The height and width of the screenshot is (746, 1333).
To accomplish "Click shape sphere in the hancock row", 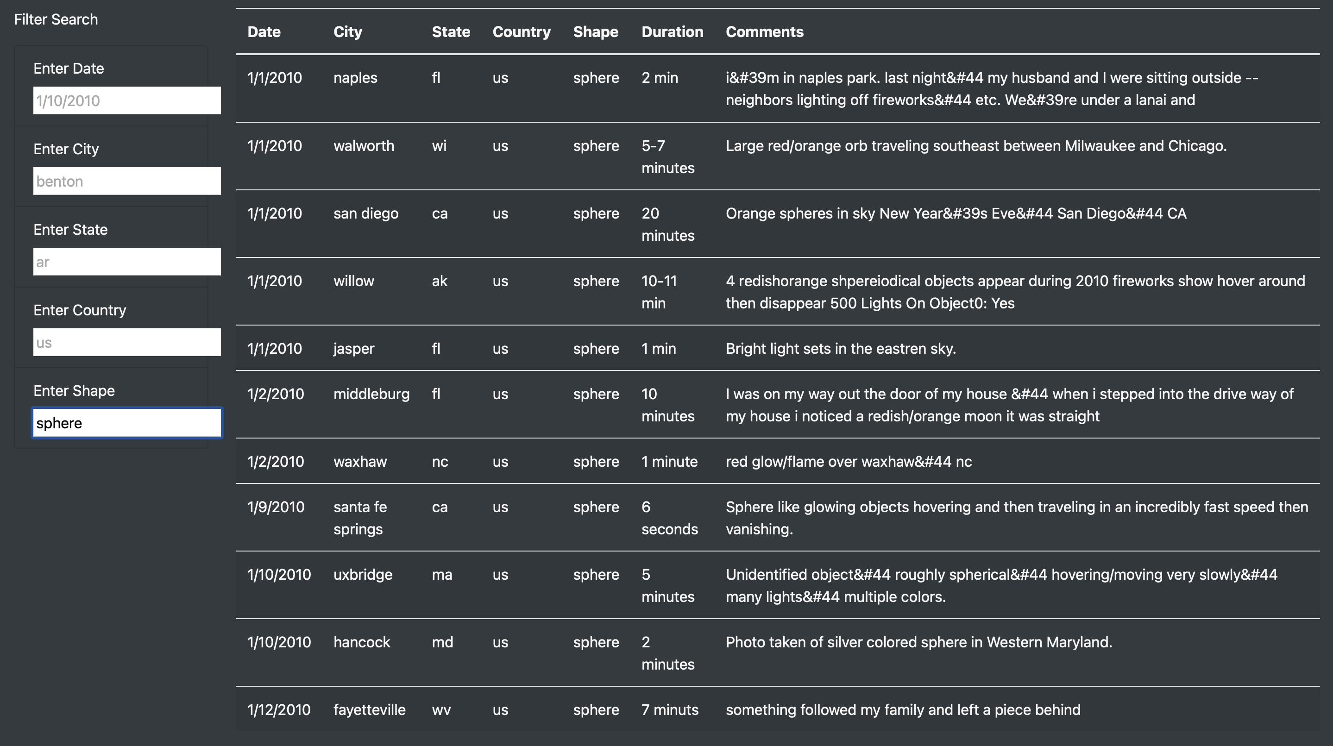I will [596, 643].
